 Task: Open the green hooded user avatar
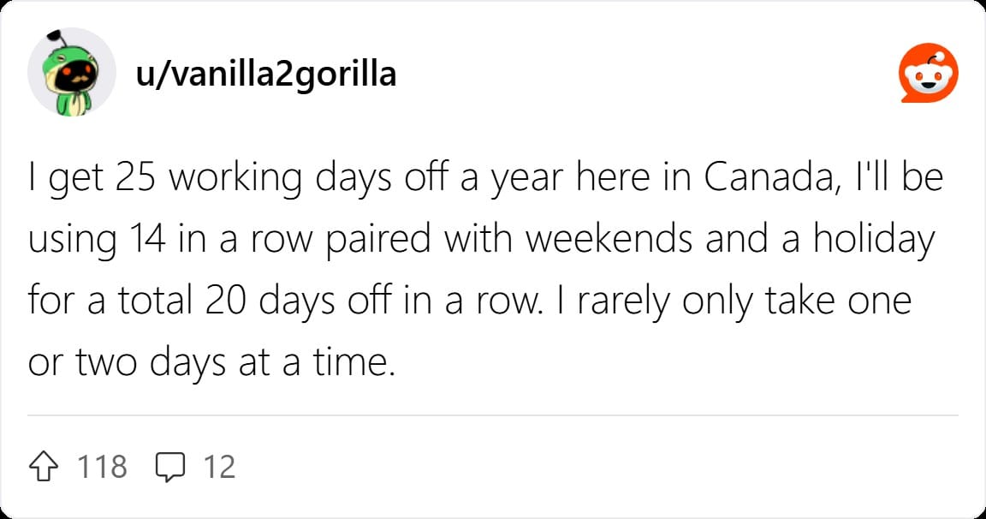72,72
